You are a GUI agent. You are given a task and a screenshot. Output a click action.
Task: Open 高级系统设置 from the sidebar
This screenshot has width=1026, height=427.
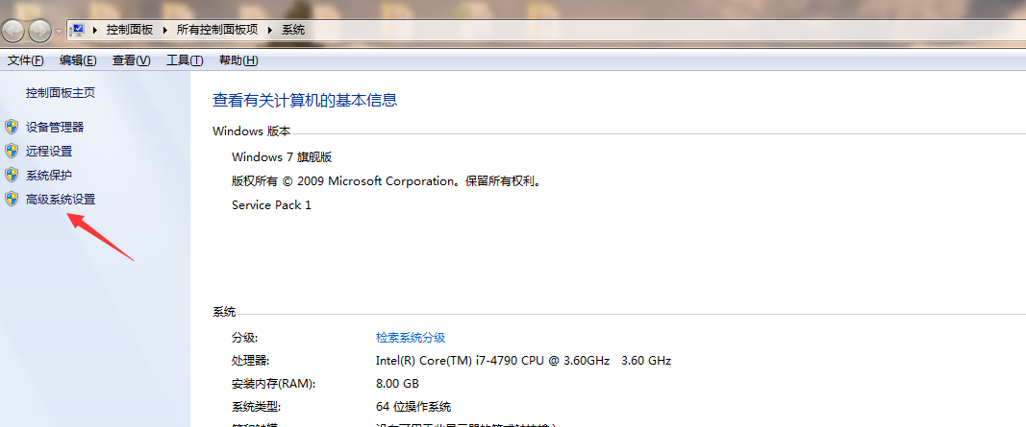(61, 200)
